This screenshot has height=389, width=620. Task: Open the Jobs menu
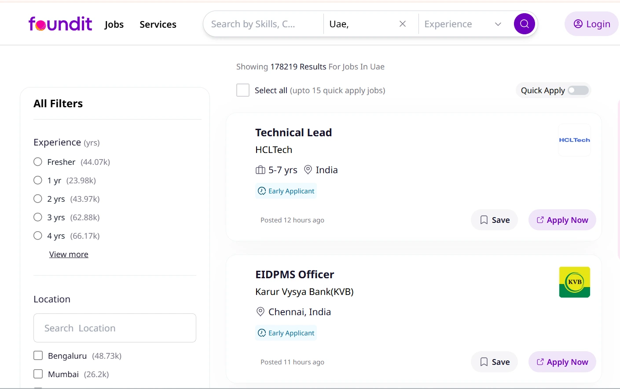pos(114,24)
